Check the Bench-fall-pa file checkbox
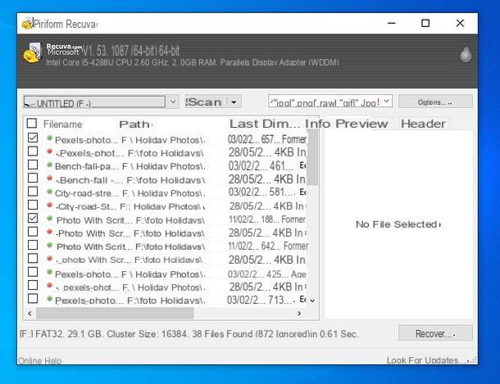The image size is (500, 384). (33, 165)
